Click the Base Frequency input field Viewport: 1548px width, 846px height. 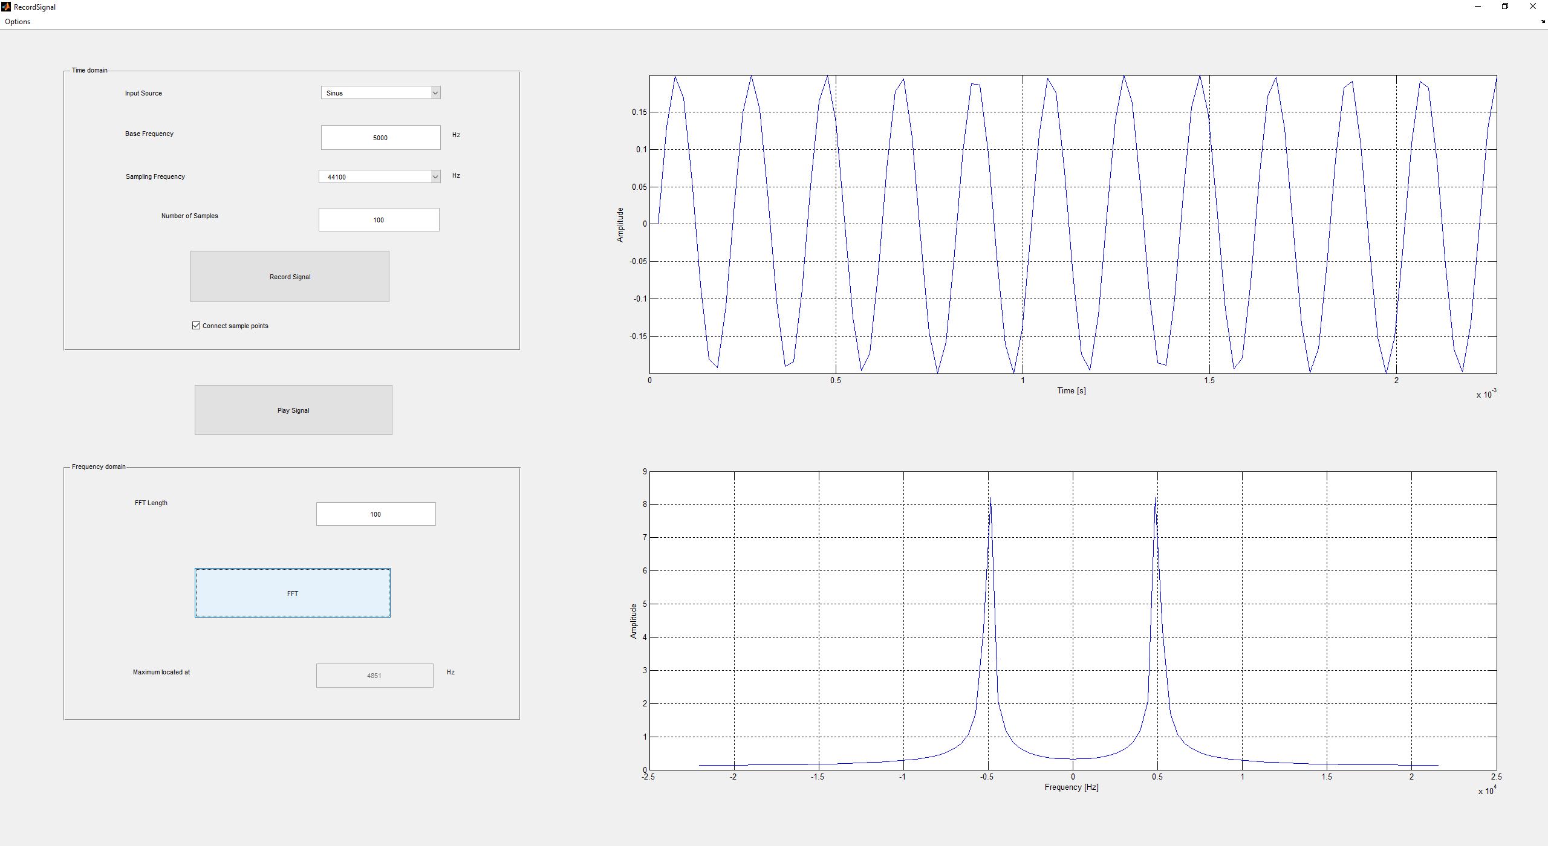[x=380, y=138]
